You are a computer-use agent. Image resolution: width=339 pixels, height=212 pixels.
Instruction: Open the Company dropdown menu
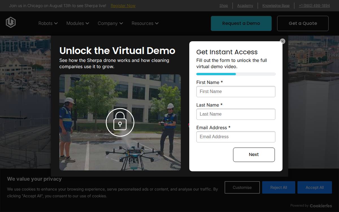(x=110, y=23)
